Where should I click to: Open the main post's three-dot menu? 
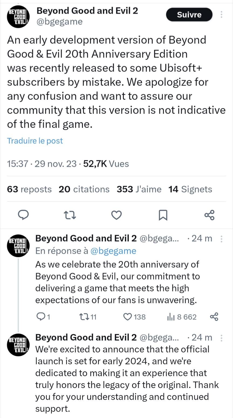tap(221, 15)
